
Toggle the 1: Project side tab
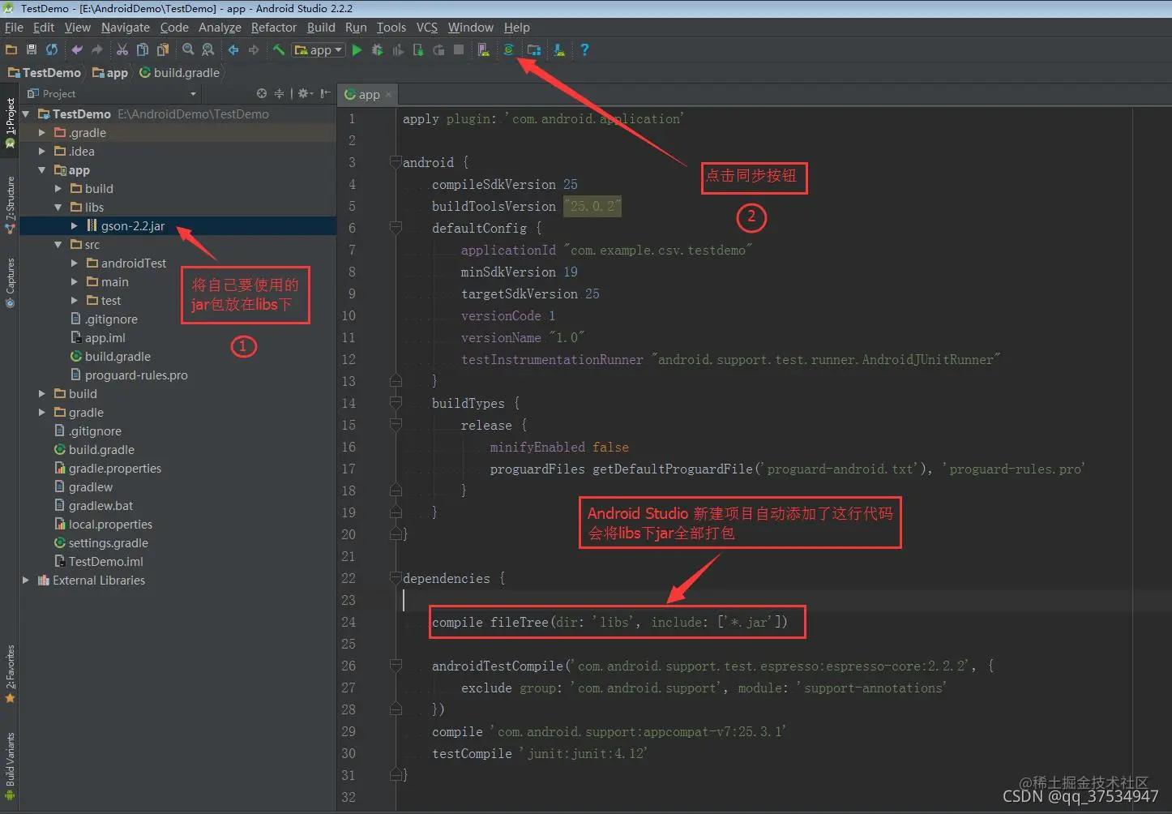[x=10, y=123]
